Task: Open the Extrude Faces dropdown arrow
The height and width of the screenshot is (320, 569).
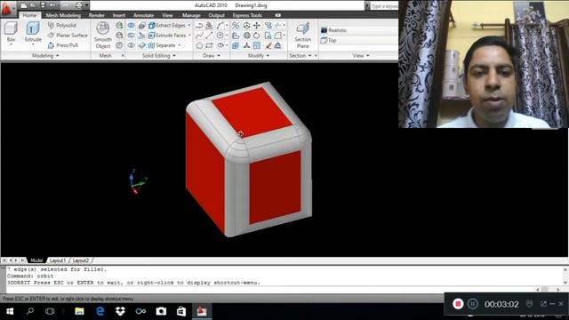Action: [x=189, y=36]
